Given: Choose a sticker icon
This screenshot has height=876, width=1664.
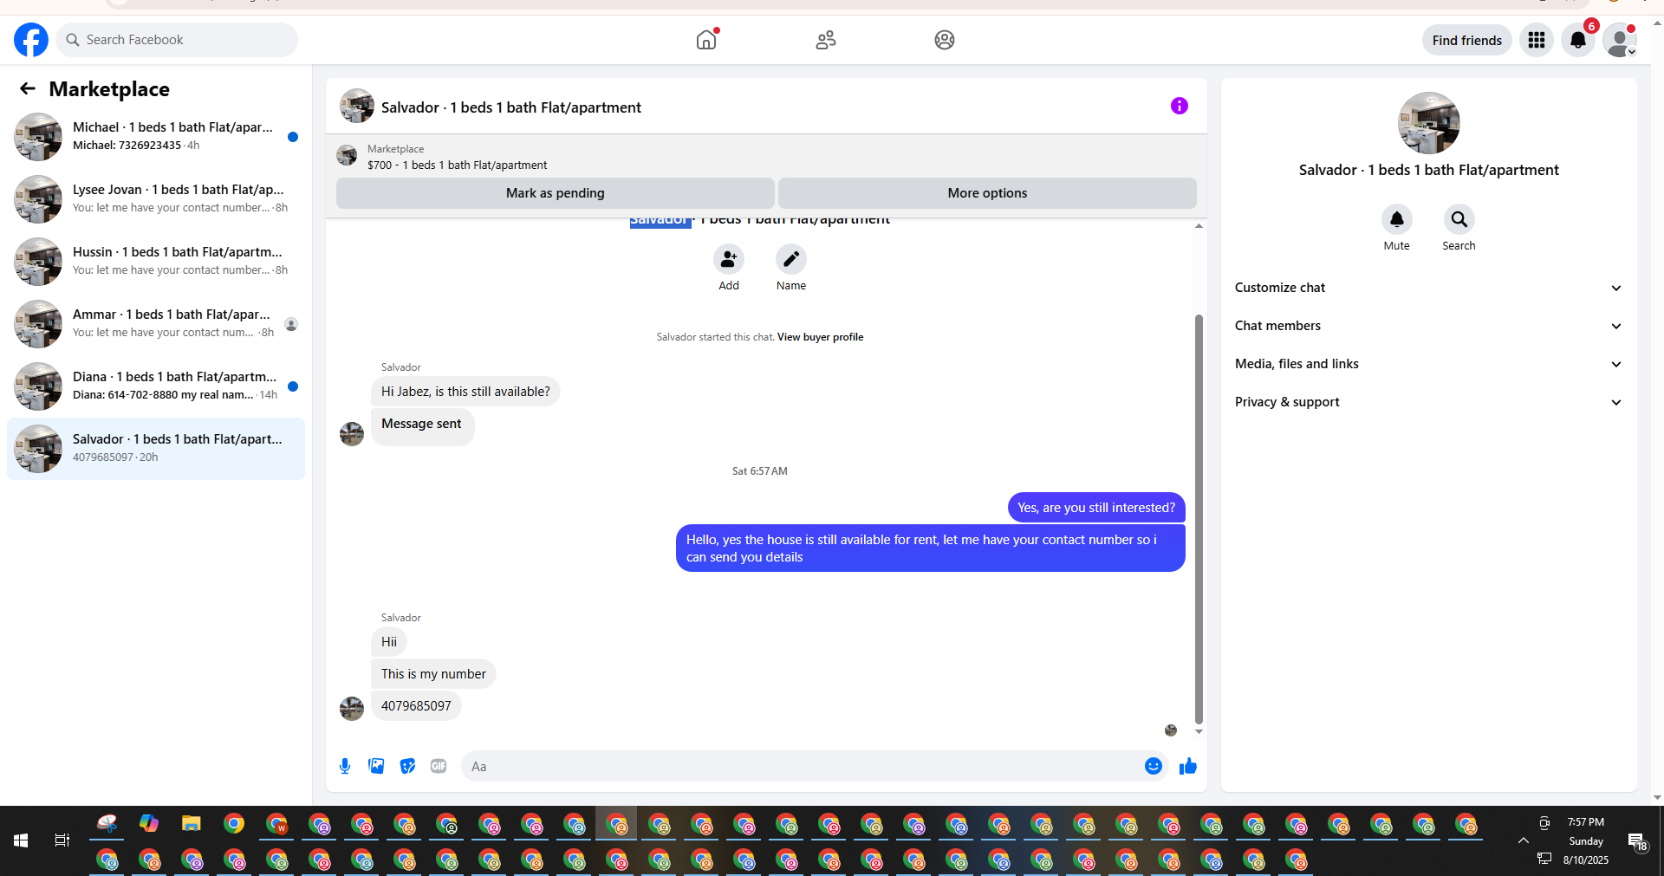Looking at the screenshot, I should tap(407, 766).
